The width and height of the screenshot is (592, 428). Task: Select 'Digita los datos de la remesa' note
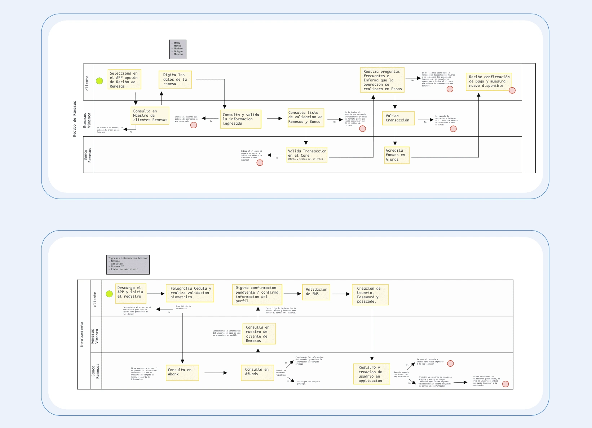175,80
